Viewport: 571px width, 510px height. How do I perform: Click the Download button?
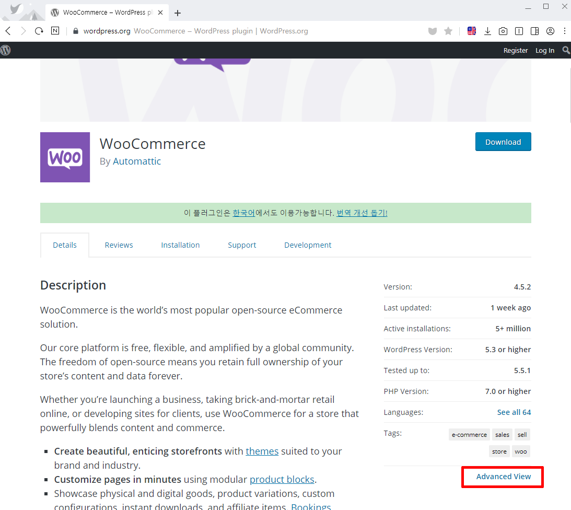point(503,142)
